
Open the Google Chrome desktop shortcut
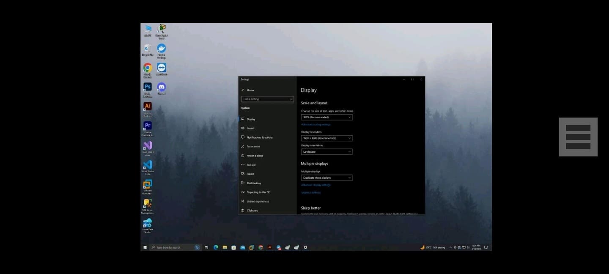click(x=148, y=70)
